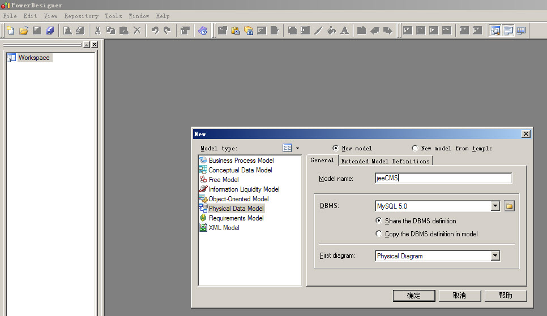Select Free Model in the list
The image size is (547, 316).
tap(224, 180)
